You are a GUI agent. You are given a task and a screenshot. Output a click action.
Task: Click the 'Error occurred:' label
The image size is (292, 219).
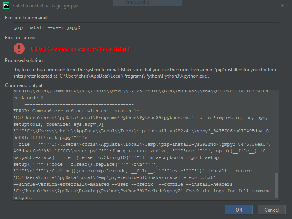(x=20, y=38)
